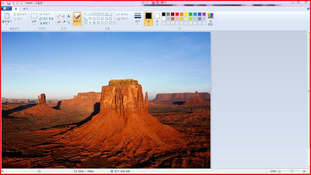Image resolution: width=311 pixels, height=175 pixels.
Task: Choose the Four-point star shape
Action: point(90,23)
